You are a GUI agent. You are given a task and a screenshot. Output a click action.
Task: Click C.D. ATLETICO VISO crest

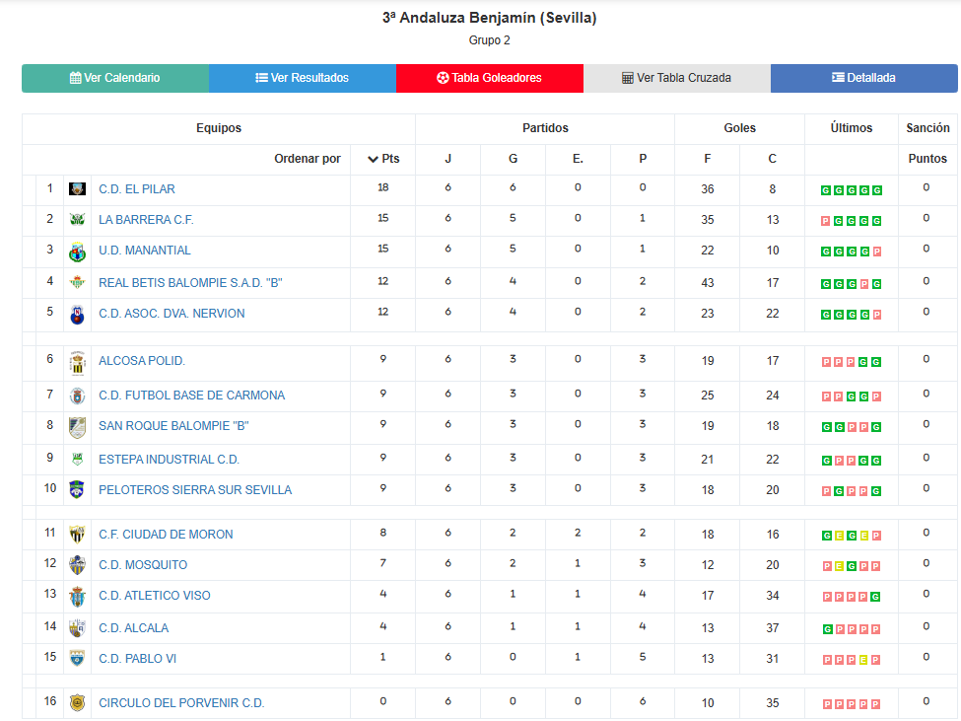pos(77,597)
